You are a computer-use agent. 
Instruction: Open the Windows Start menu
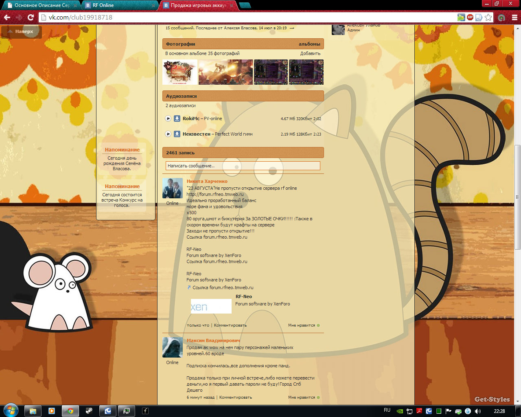click(11, 410)
